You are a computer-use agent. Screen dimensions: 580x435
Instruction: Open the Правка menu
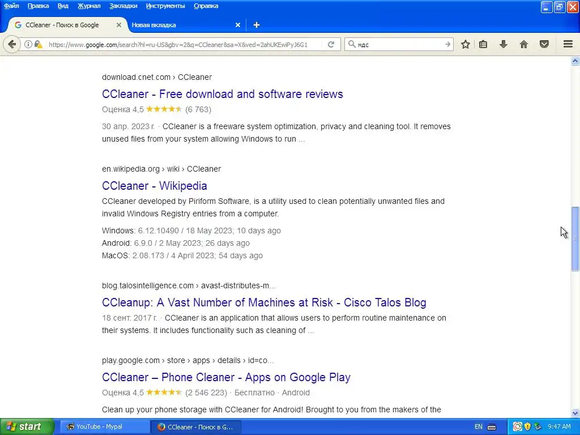(x=38, y=6)
